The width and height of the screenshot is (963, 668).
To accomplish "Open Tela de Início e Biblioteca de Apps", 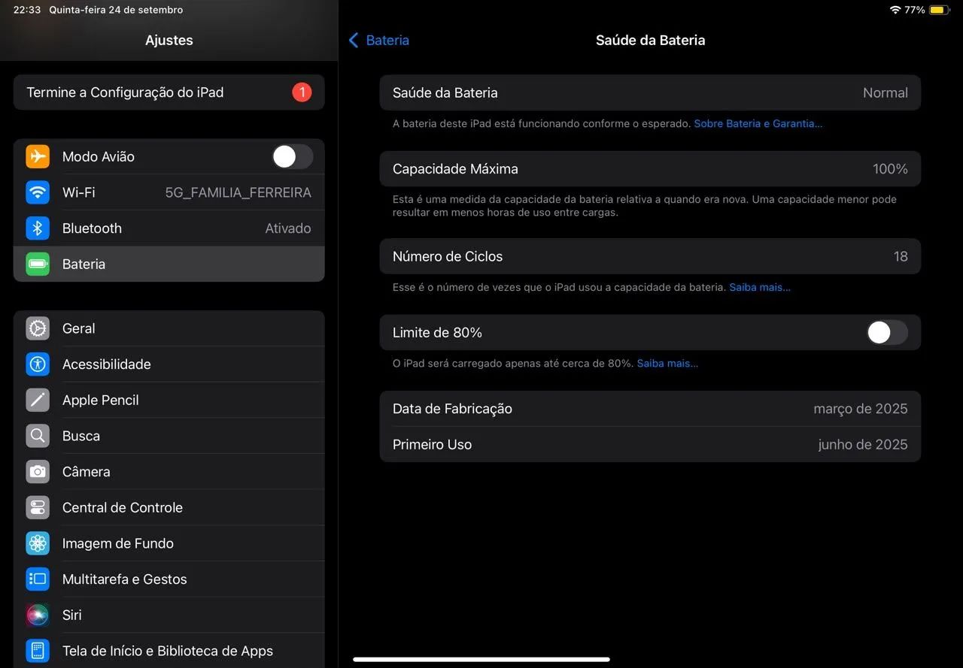I will (x=169, y=651).
